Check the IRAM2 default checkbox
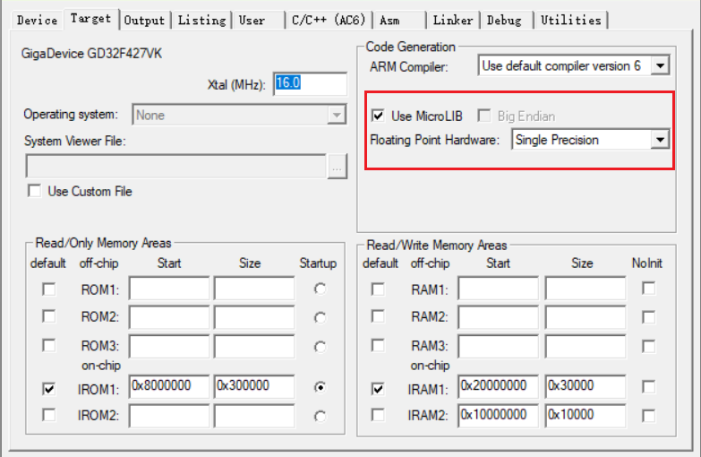Screen dimensions: 701x457 point(378,415)
